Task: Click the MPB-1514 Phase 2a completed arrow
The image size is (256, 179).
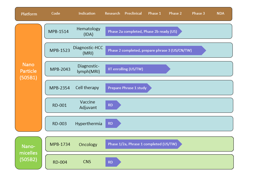Action: (143, 31)
